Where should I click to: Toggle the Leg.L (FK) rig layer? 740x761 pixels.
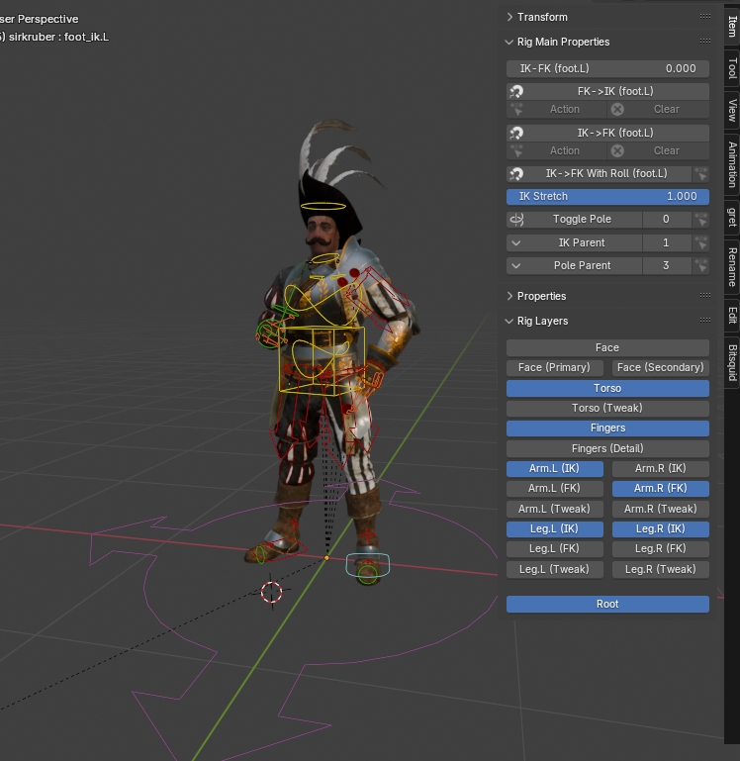pos(555,548)
